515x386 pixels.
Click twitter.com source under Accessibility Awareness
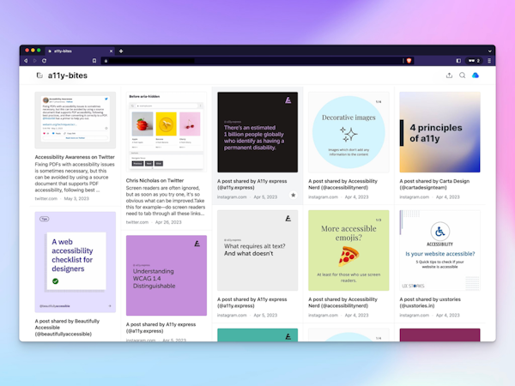[x=46, y=199]
